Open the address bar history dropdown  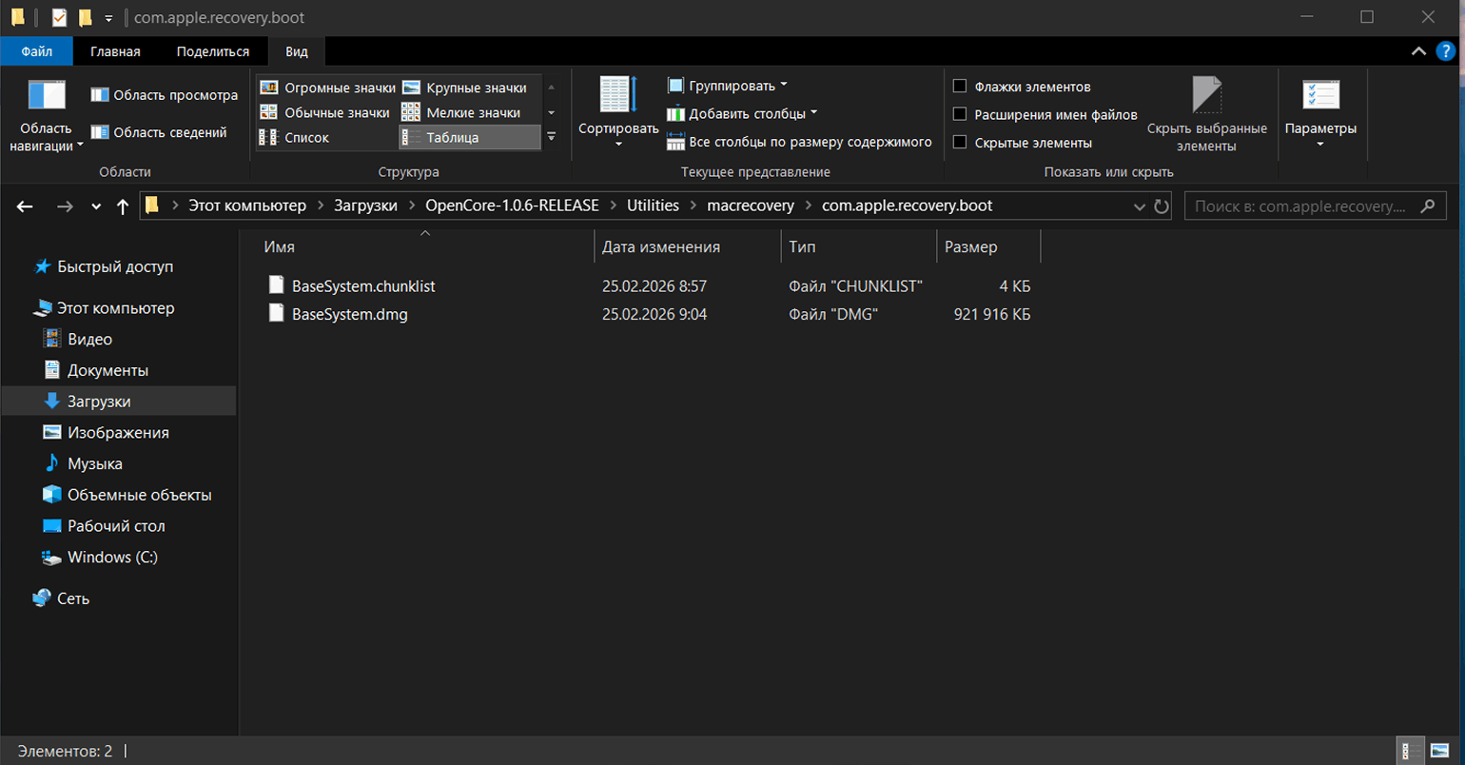(1140, 206)
